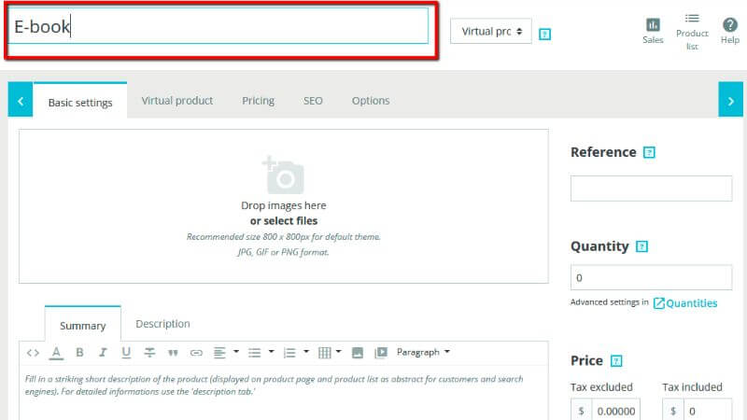Screen dimensions: 747x420
Task: Switch to the SEO tab
Action: coord(313,101)
